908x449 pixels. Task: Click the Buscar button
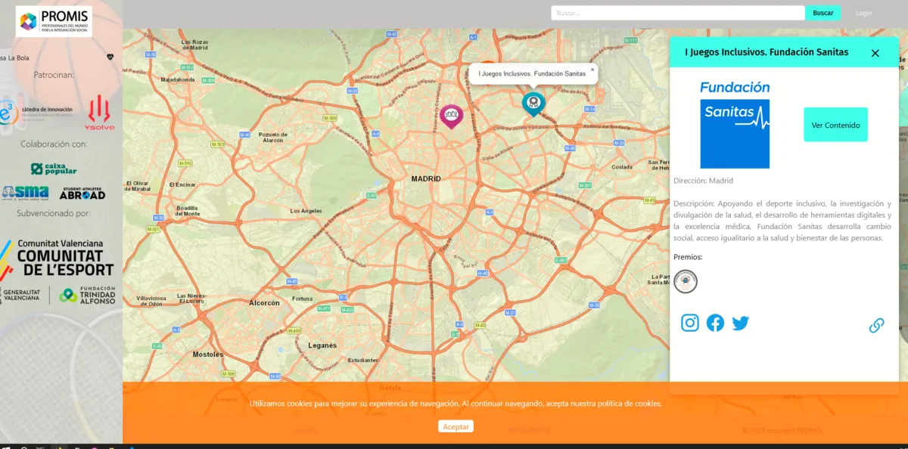point(823,13)
